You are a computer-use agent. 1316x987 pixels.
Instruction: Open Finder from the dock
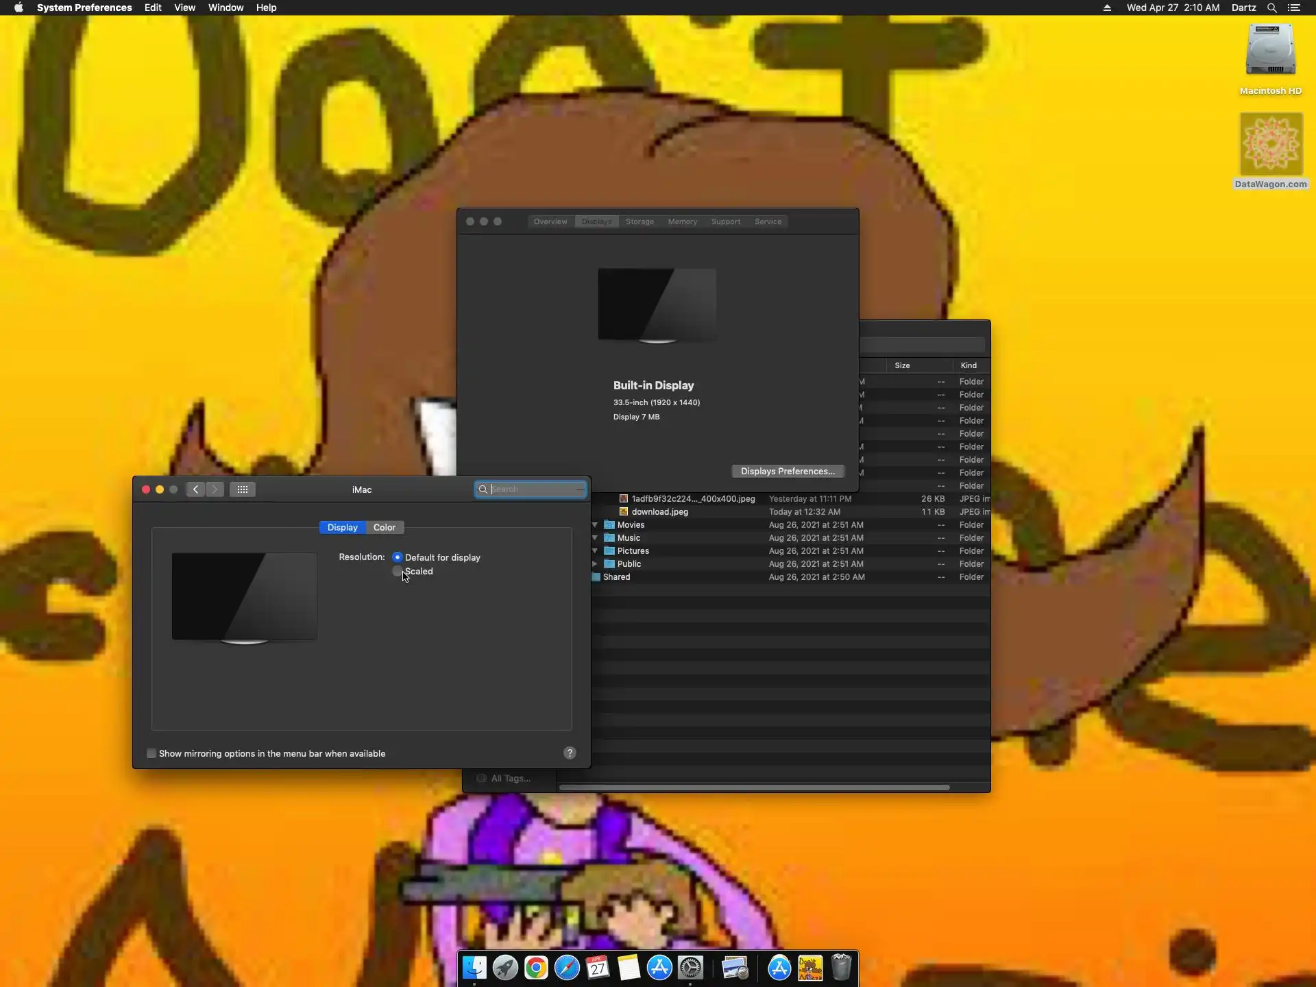click(474, 968)
